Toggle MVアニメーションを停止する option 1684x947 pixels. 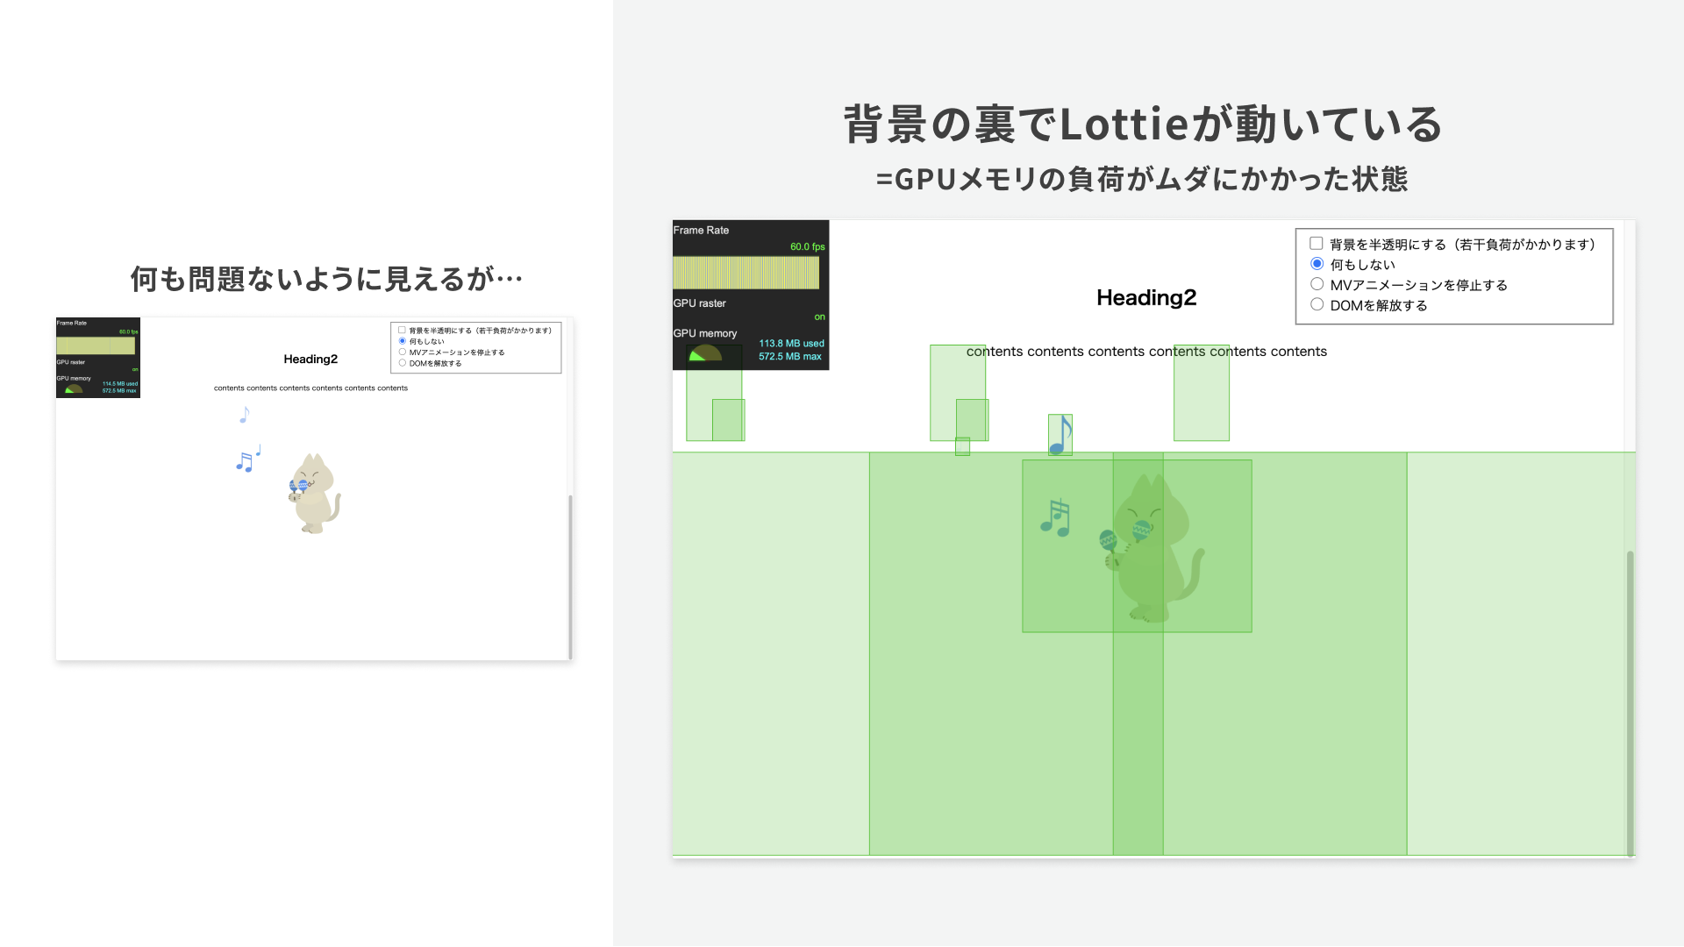tap(1317, 284)
